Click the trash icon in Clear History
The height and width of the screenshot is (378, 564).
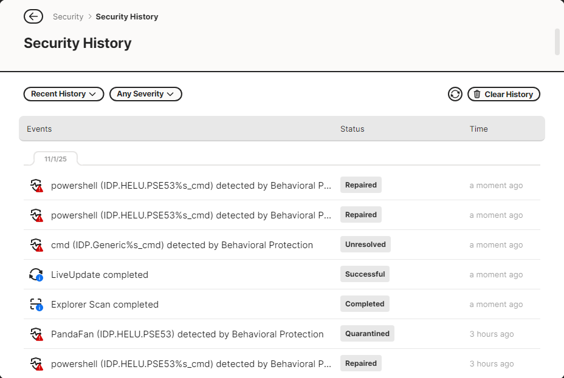coord(477,94)
